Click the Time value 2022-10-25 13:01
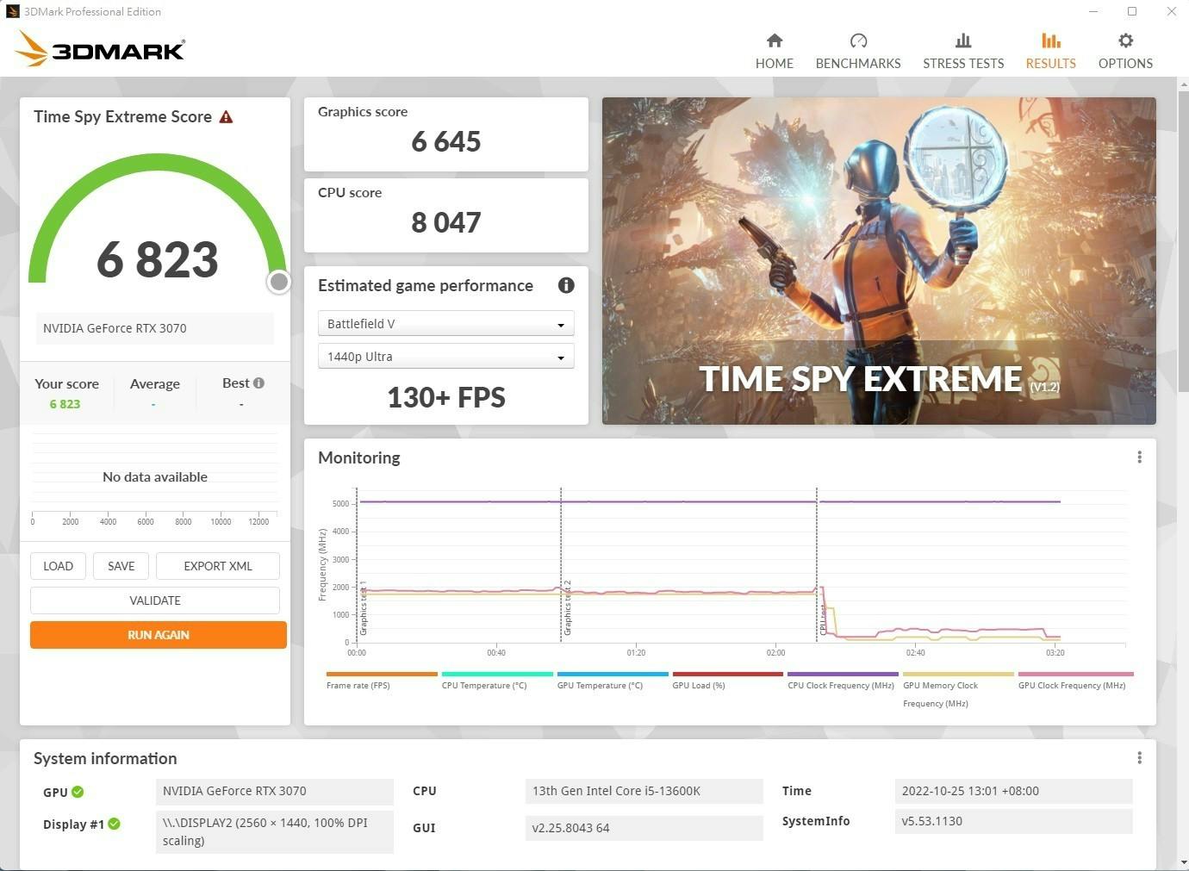The height and width of the screenshot is (871, 1189). (1013, 791)
